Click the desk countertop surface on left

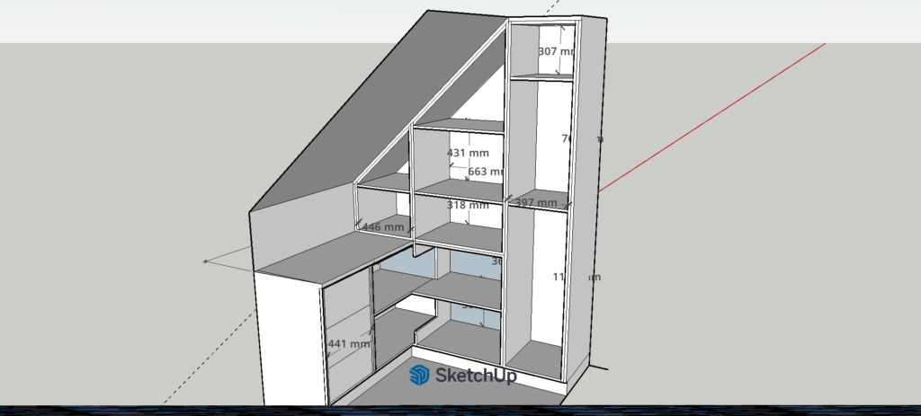click(x=315, y=258)
